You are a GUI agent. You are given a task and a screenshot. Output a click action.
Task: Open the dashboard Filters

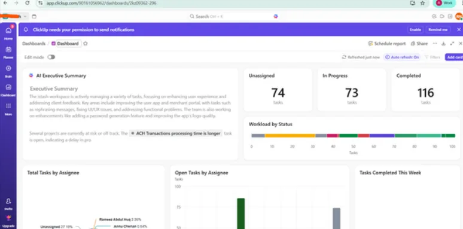[x=432, y=57]
